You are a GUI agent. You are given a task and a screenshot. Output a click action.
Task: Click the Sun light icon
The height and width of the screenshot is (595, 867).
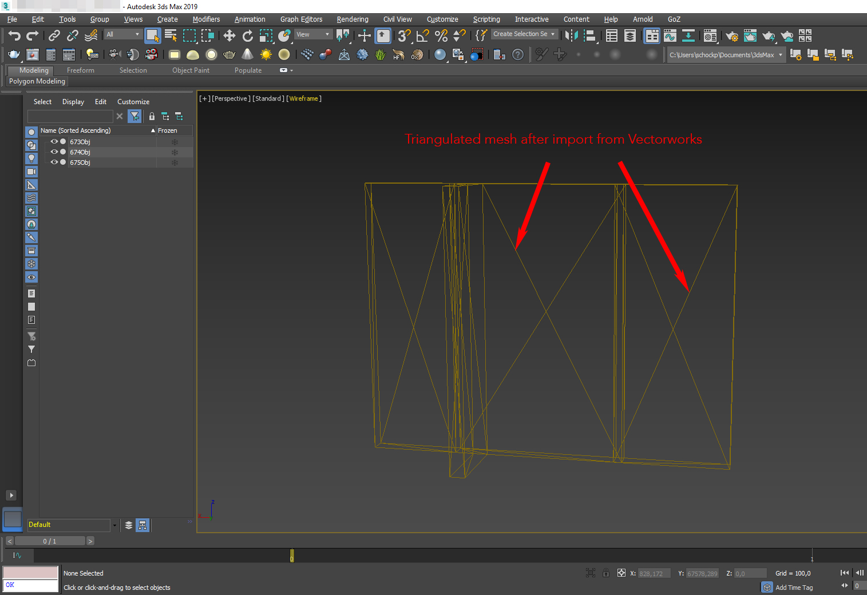coord(266,55)
